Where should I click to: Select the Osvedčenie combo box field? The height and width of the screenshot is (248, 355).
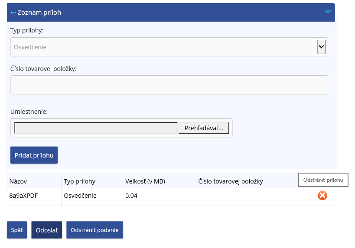point(169,47)
